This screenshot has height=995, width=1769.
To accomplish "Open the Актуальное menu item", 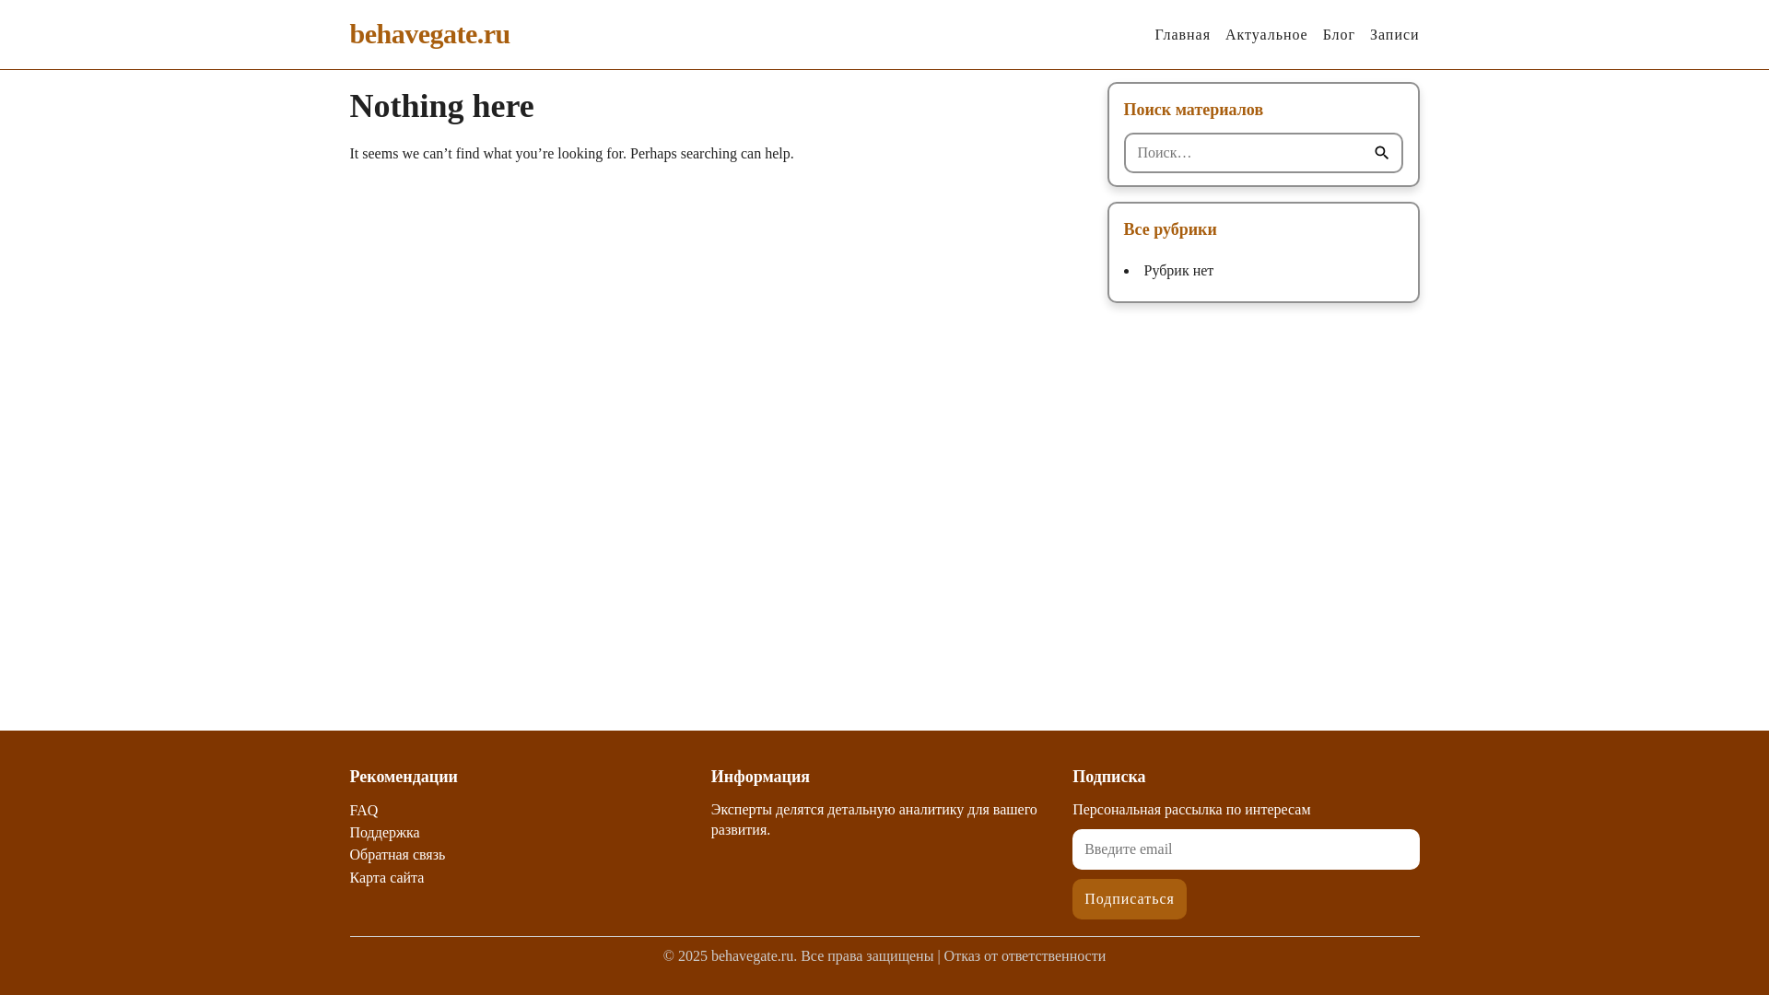I will (1266, 35).
